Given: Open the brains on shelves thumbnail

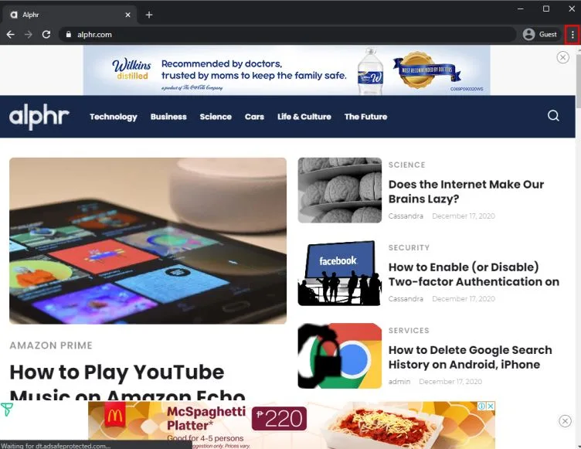Looking at the screenshot, I should coord(339,190).
